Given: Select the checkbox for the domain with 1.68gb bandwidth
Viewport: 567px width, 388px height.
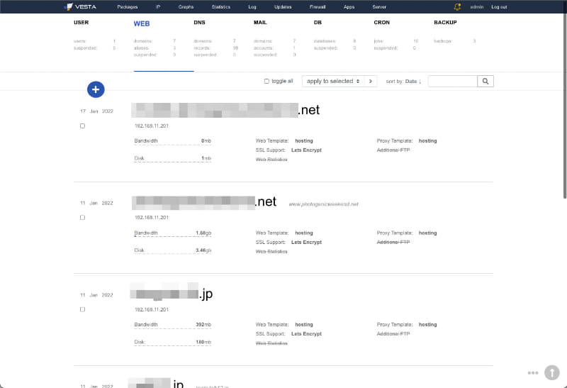Looking at the screenshot, I should pyautogui.click(x=82, y=218).
